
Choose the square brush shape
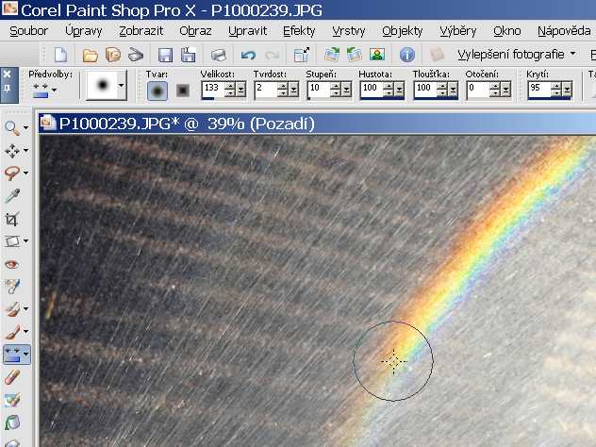(183, 91)
